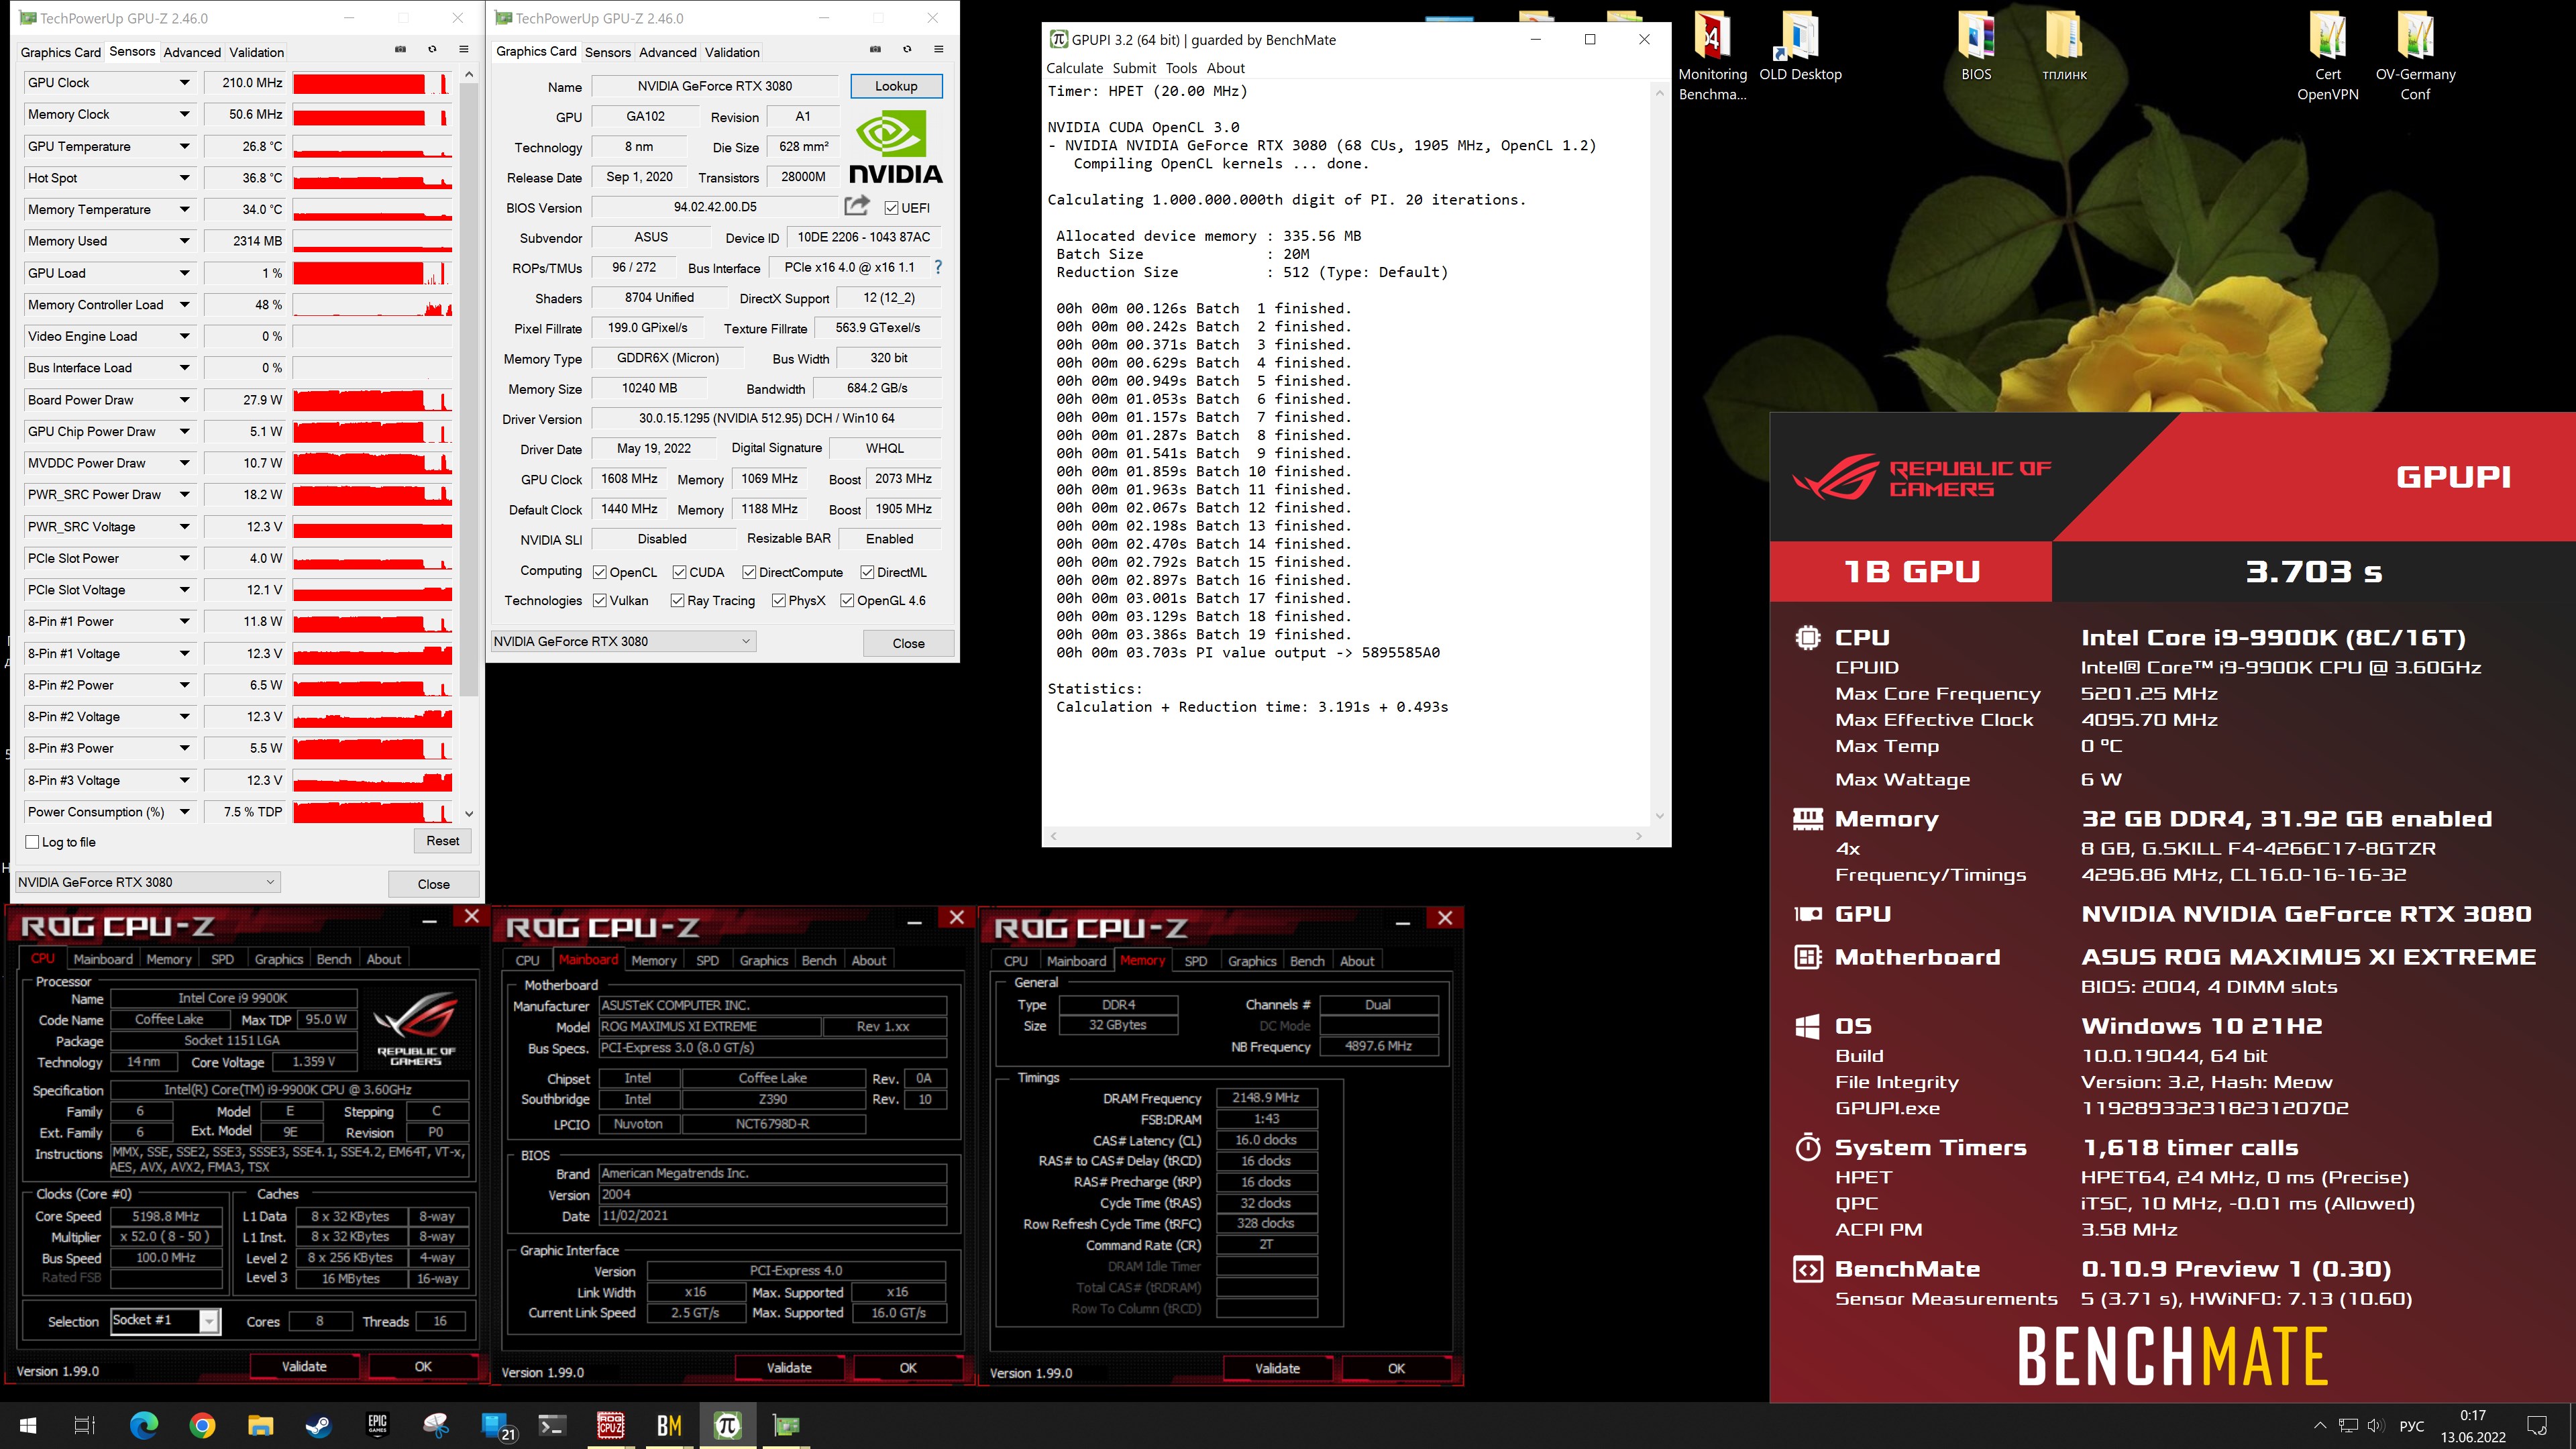This screenshot has height=1449, width=2576.
Task: Open the Snipping Tool scissors taskbar icon
Action: [x=436, y=1425]
